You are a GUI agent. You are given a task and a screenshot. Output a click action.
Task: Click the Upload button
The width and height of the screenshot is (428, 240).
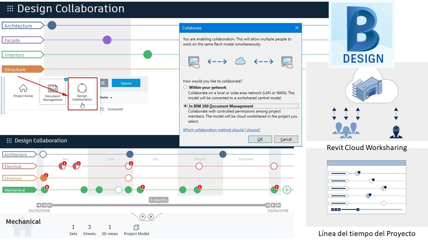pos(126,83)
